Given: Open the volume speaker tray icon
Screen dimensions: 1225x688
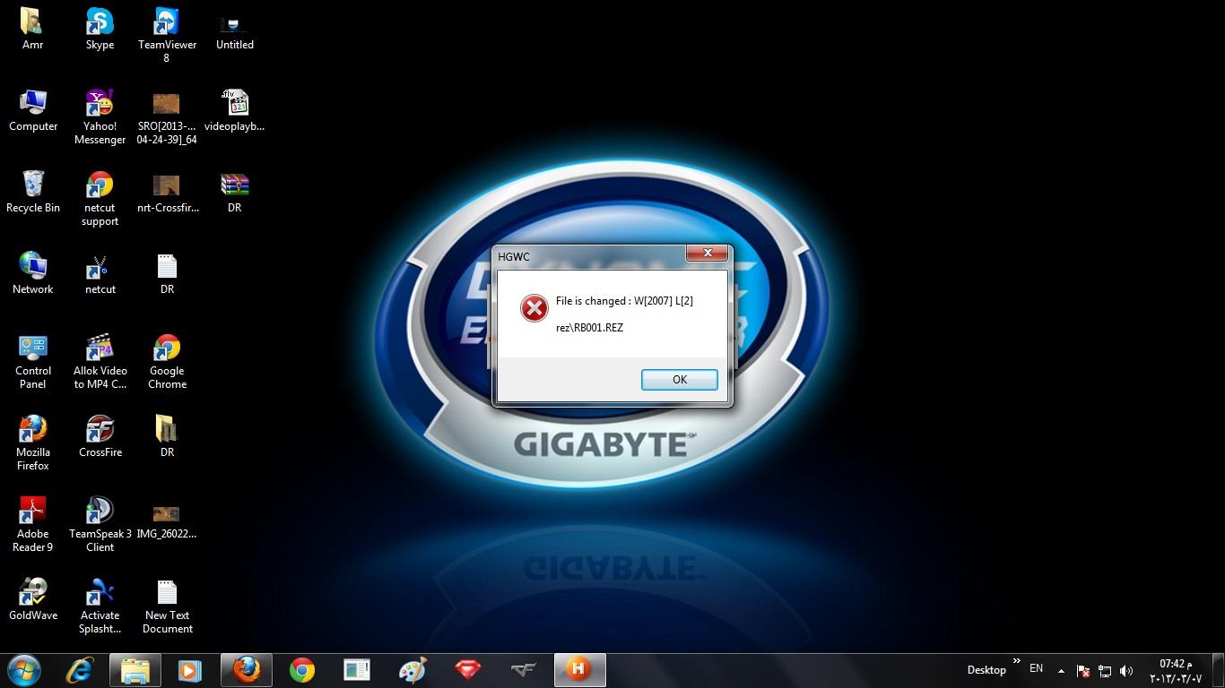Looking at the screenshot, I should coord(1126,671).
